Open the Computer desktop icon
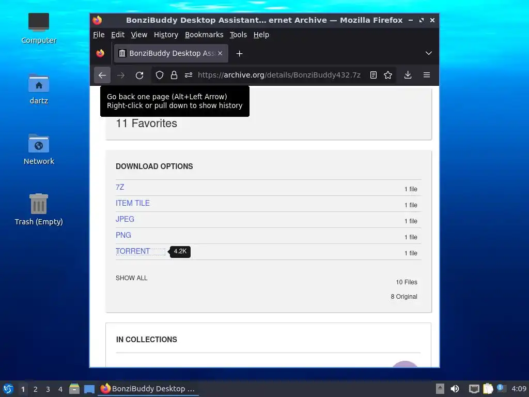The width and height of the screenshot is (529, 397). point(39,28)
